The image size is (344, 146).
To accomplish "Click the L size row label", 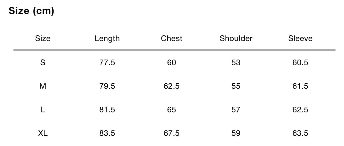I will click(43, 110).
